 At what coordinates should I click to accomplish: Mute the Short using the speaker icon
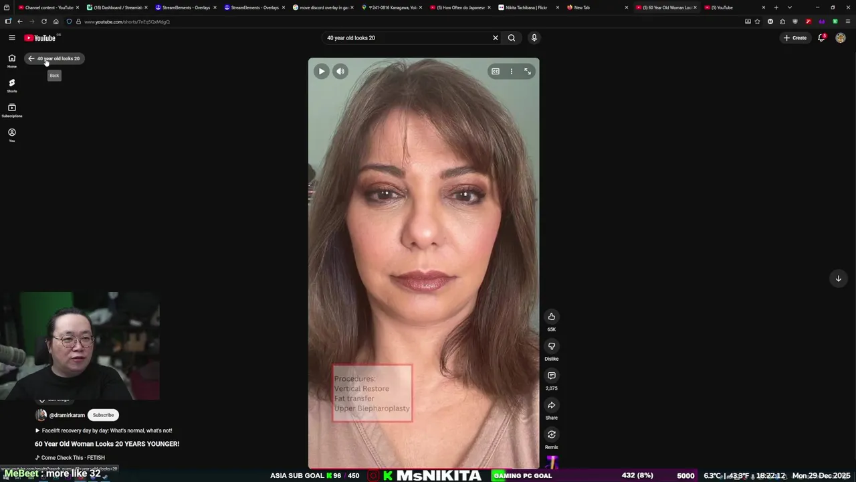pos(340,71)
